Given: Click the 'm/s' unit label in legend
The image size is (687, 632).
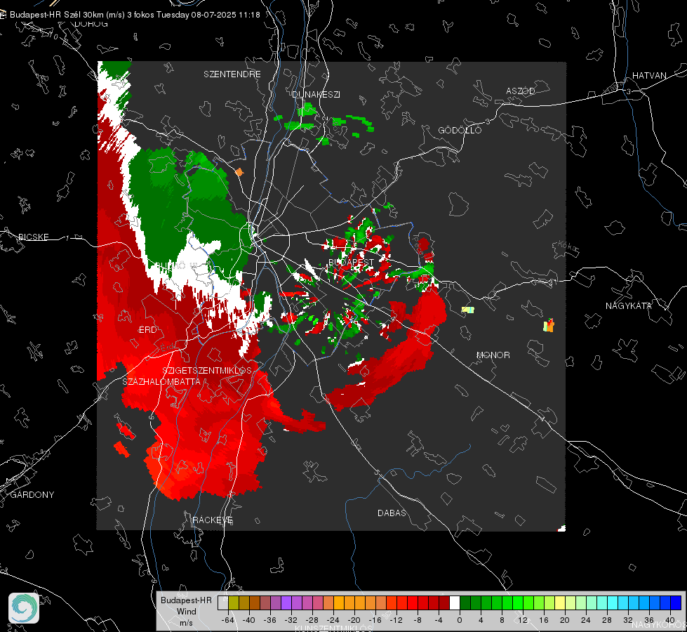Looking at the screenshot, I should point(186,623).
